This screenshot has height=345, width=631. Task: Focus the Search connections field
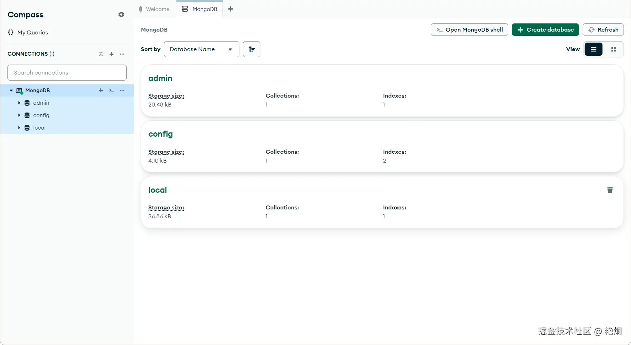67,72
